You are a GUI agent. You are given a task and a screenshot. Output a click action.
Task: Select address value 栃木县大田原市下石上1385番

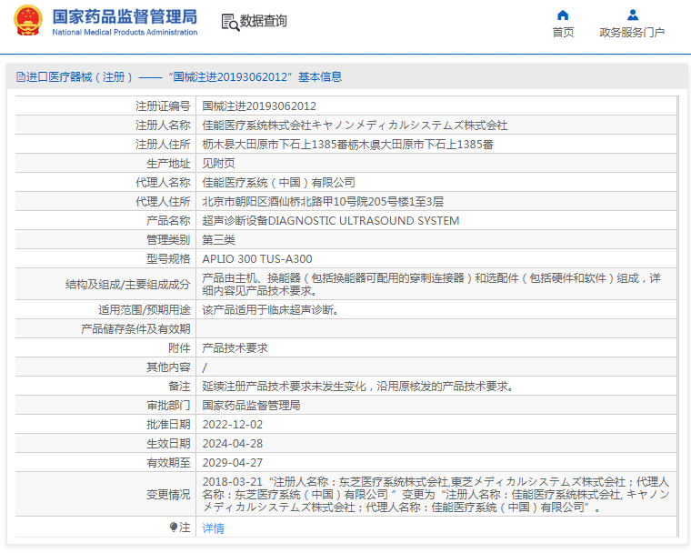347,145
